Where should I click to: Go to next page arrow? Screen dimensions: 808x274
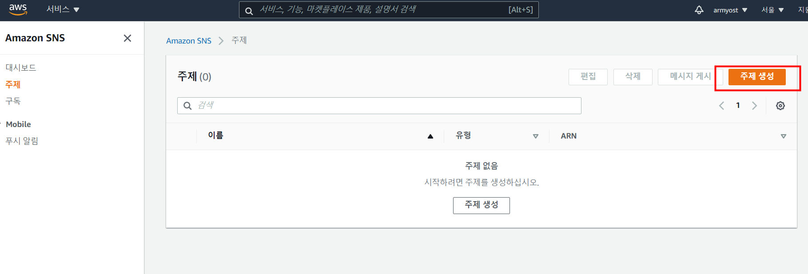(754, 106)
